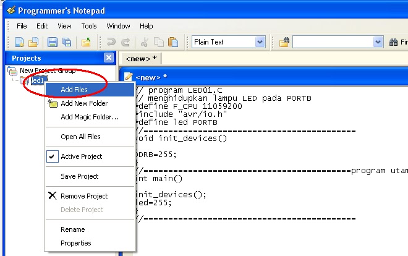Open the File menu
Screen dimensions: 408x256
click(x=22, y=26)
